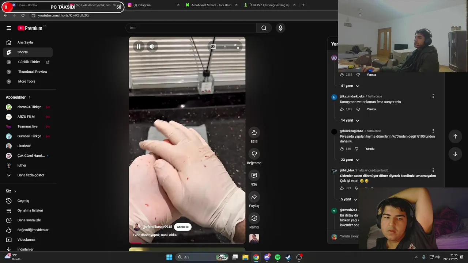The height and width of the screenshot is (263, 468).
Task: Start voice search with microphone icon
Action: [280, 28]
